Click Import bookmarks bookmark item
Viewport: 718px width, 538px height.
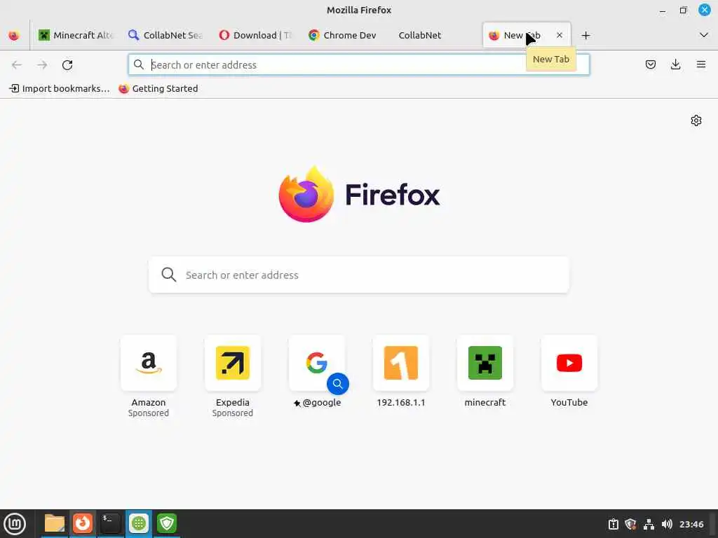(60, 89)
